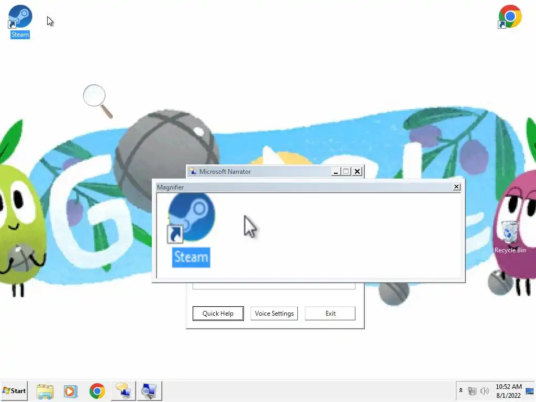536x402 pixels.
Task: Click Exit in Microsoft Narrator
Action: (x=330, y=314)
